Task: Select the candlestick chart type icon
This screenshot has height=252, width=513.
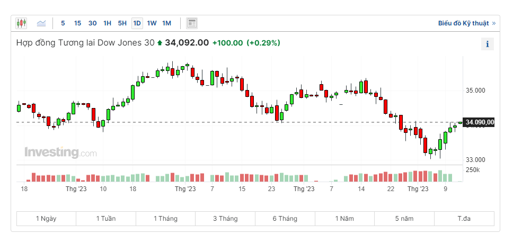Action: pos(21,23)
